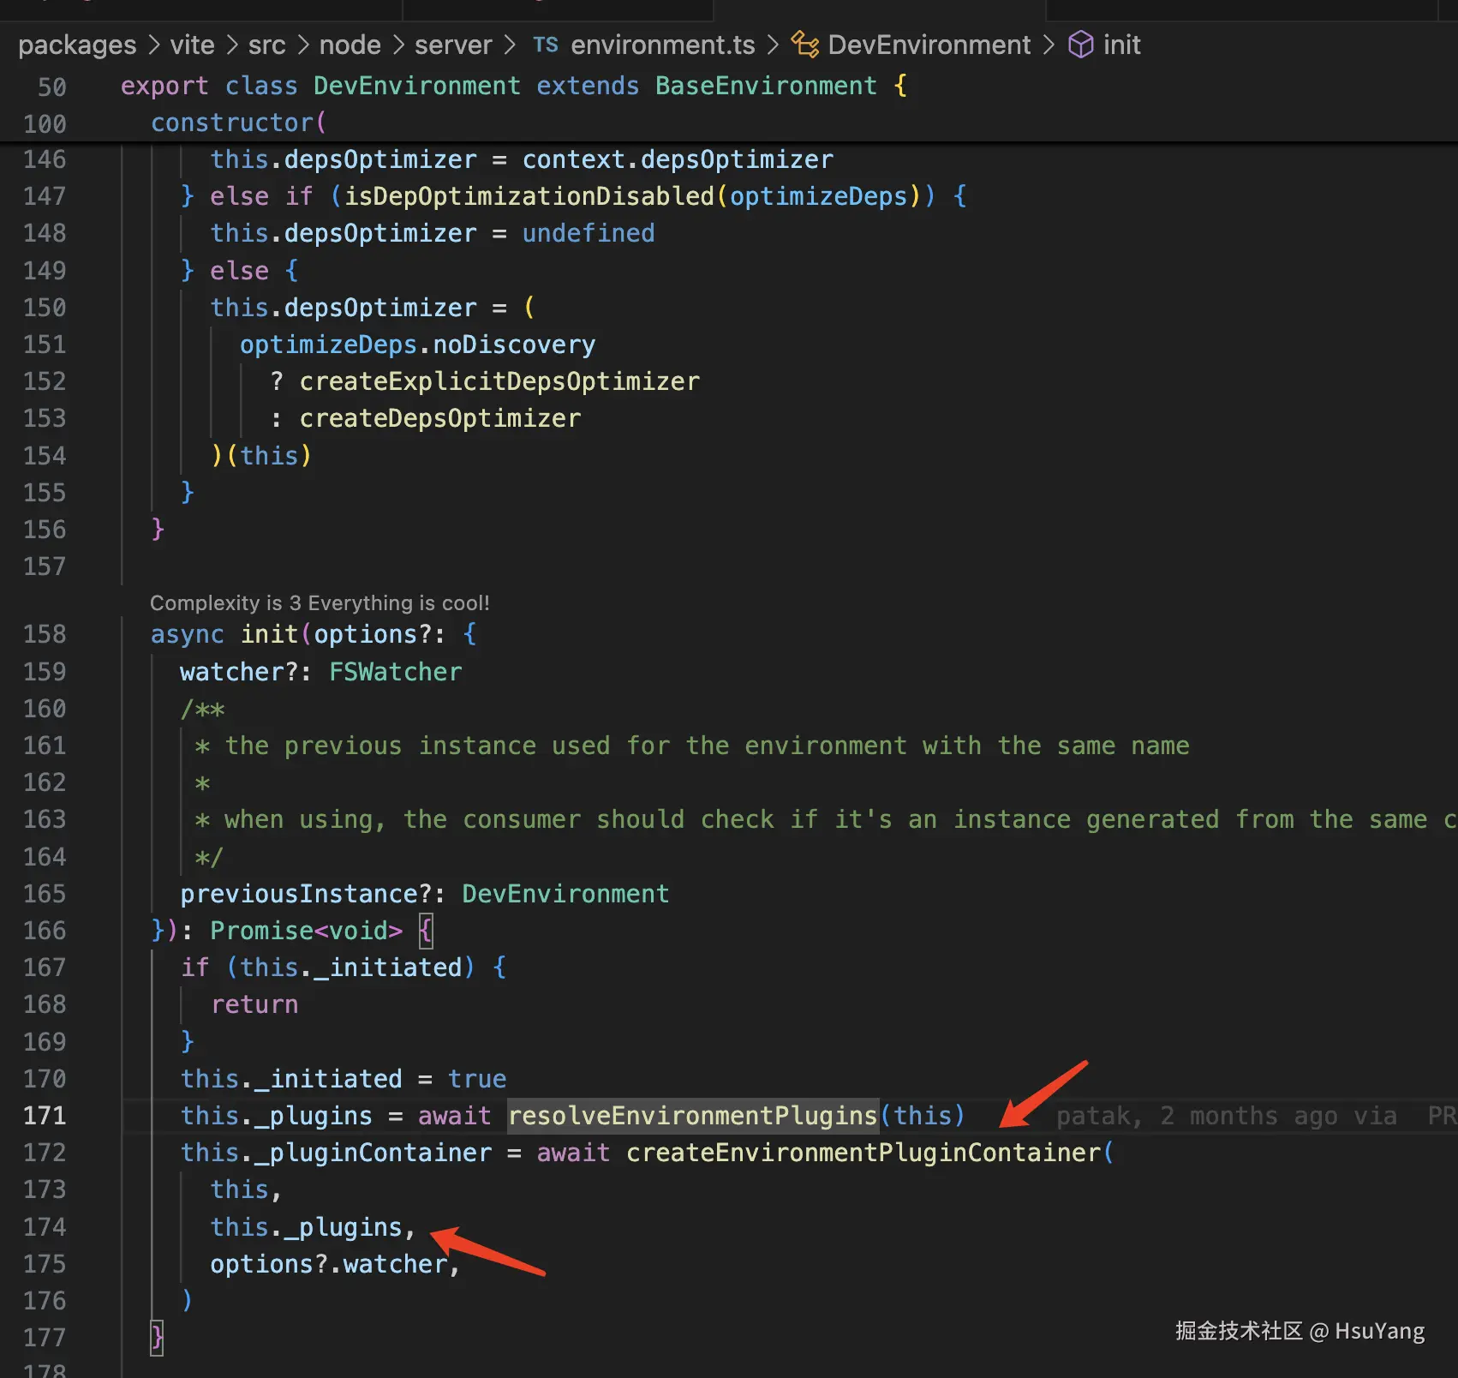The image size is (1458, 1378).
Task: Click the patak git blame annotation
Action: click(x=1256, y=1116)
